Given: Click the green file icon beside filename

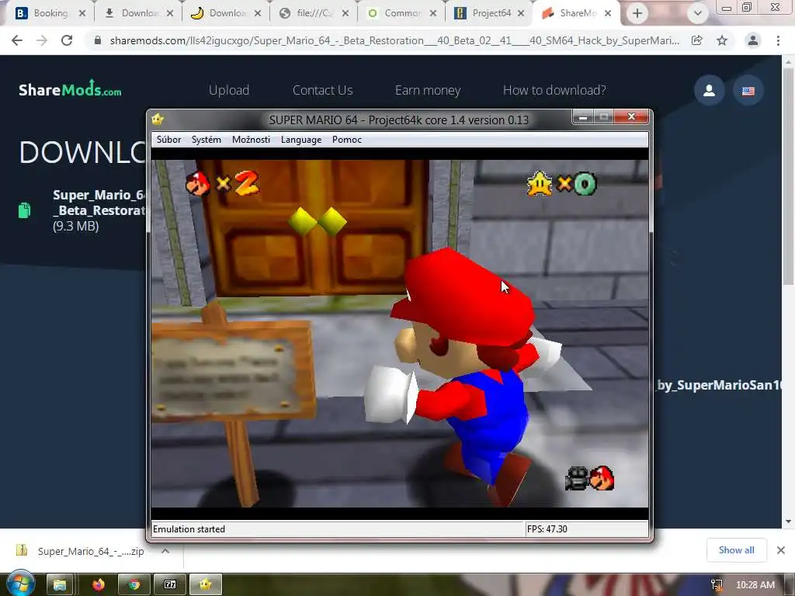Looking at the screenshot, I should 24,210.
